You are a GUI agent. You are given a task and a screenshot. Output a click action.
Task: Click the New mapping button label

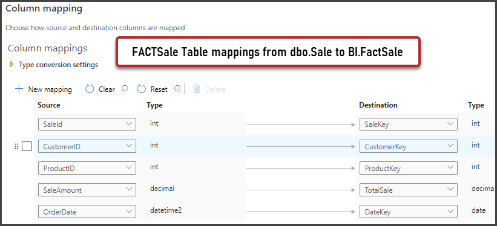(50, 89)
